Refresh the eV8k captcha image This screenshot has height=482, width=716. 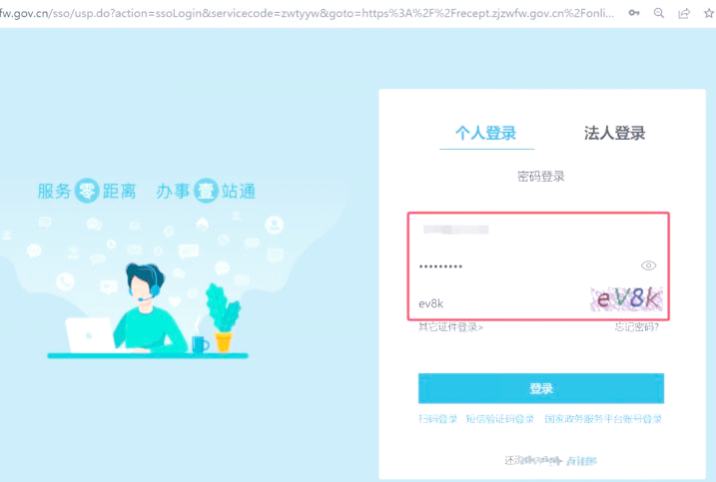[x=626, y=299]
